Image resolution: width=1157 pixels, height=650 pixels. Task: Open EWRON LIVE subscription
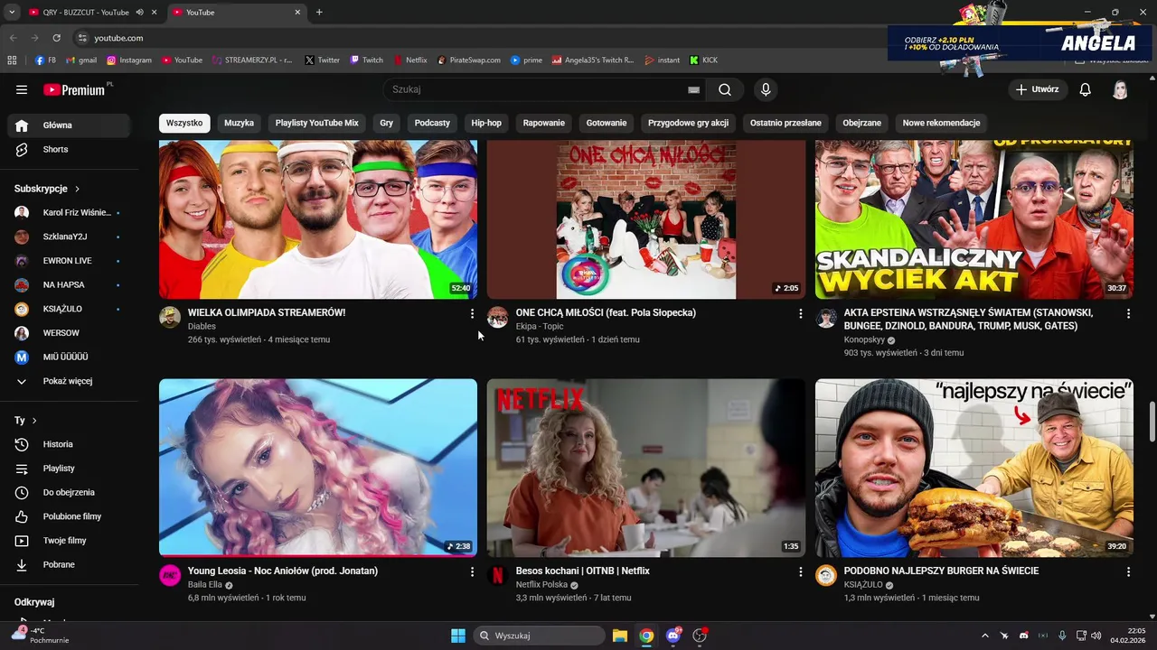click(69, 261)
